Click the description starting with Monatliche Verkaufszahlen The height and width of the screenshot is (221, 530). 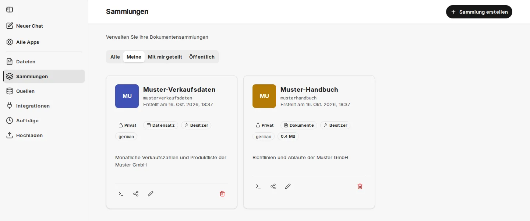171,161
